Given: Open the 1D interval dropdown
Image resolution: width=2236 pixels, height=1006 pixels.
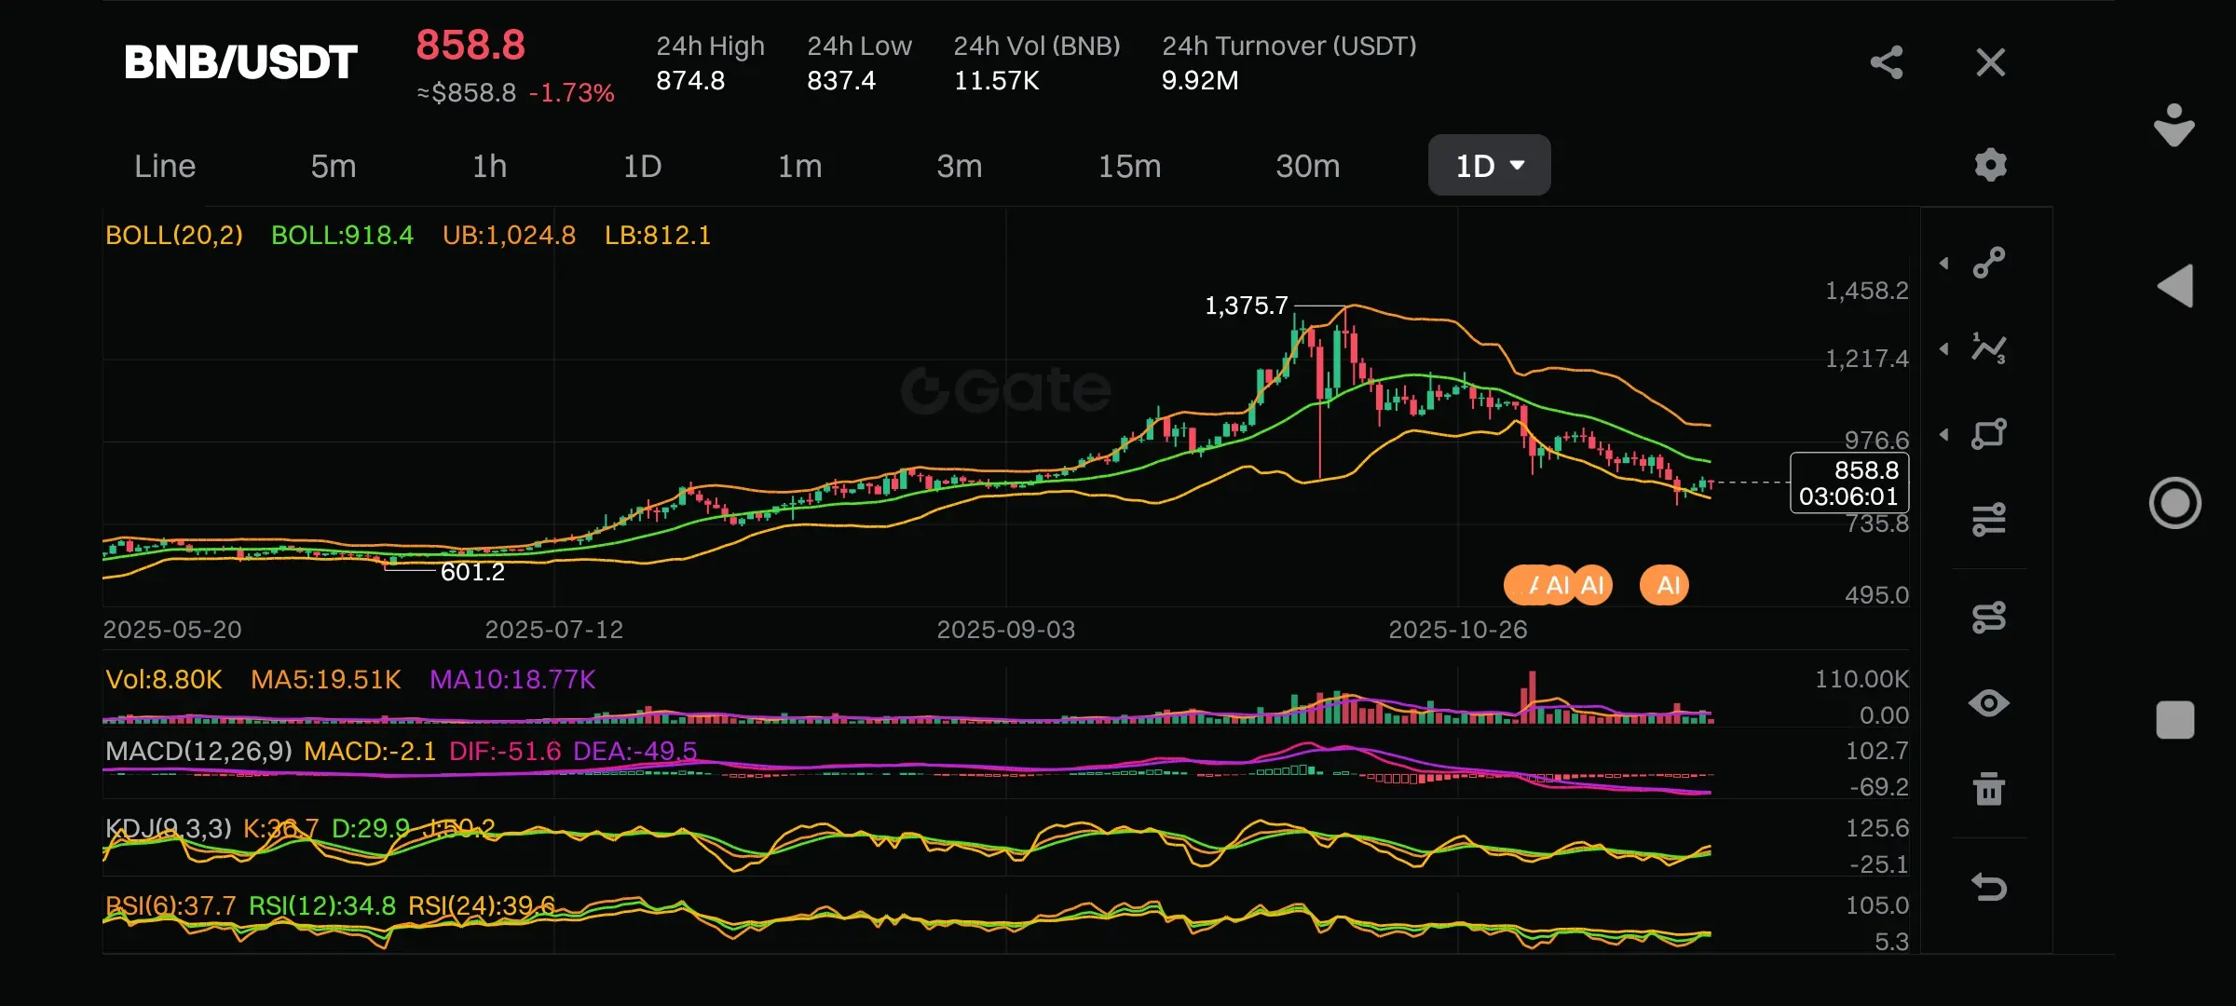Looking at the screenshot, I should click(x=1489, y=166).
